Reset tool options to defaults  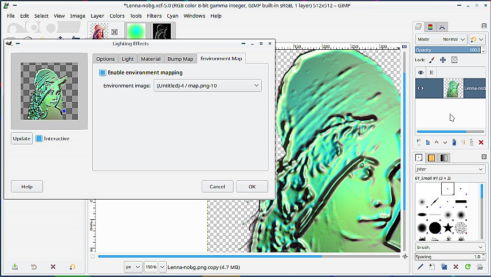click(72, 267)
